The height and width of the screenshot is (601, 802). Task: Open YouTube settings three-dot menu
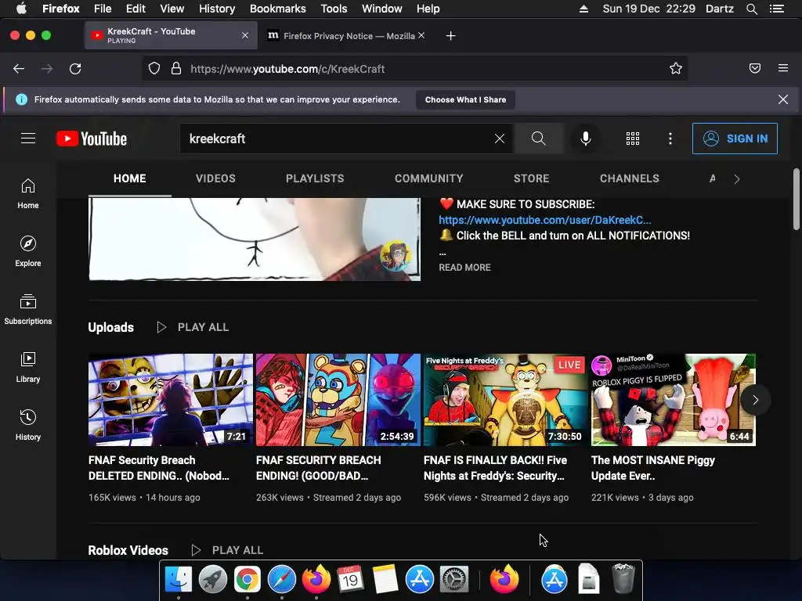click(x=670, y=139)
